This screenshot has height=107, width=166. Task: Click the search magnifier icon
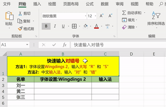161,4
